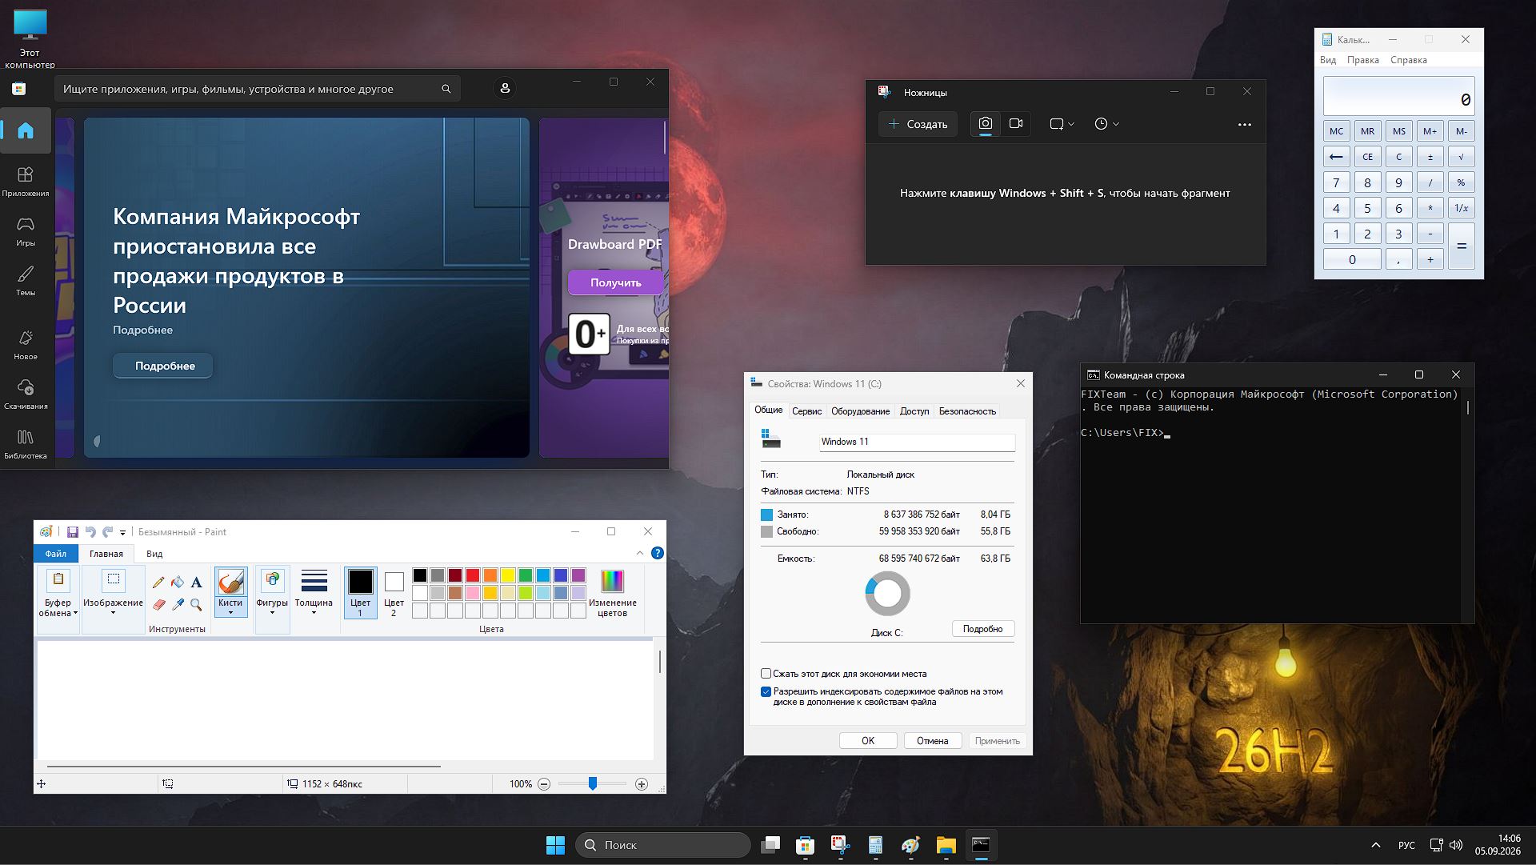Switch to video recording mode in Ножницы
Image resolution: width=1536 pixels, height=865 pixels.
tap(1016, 123)
